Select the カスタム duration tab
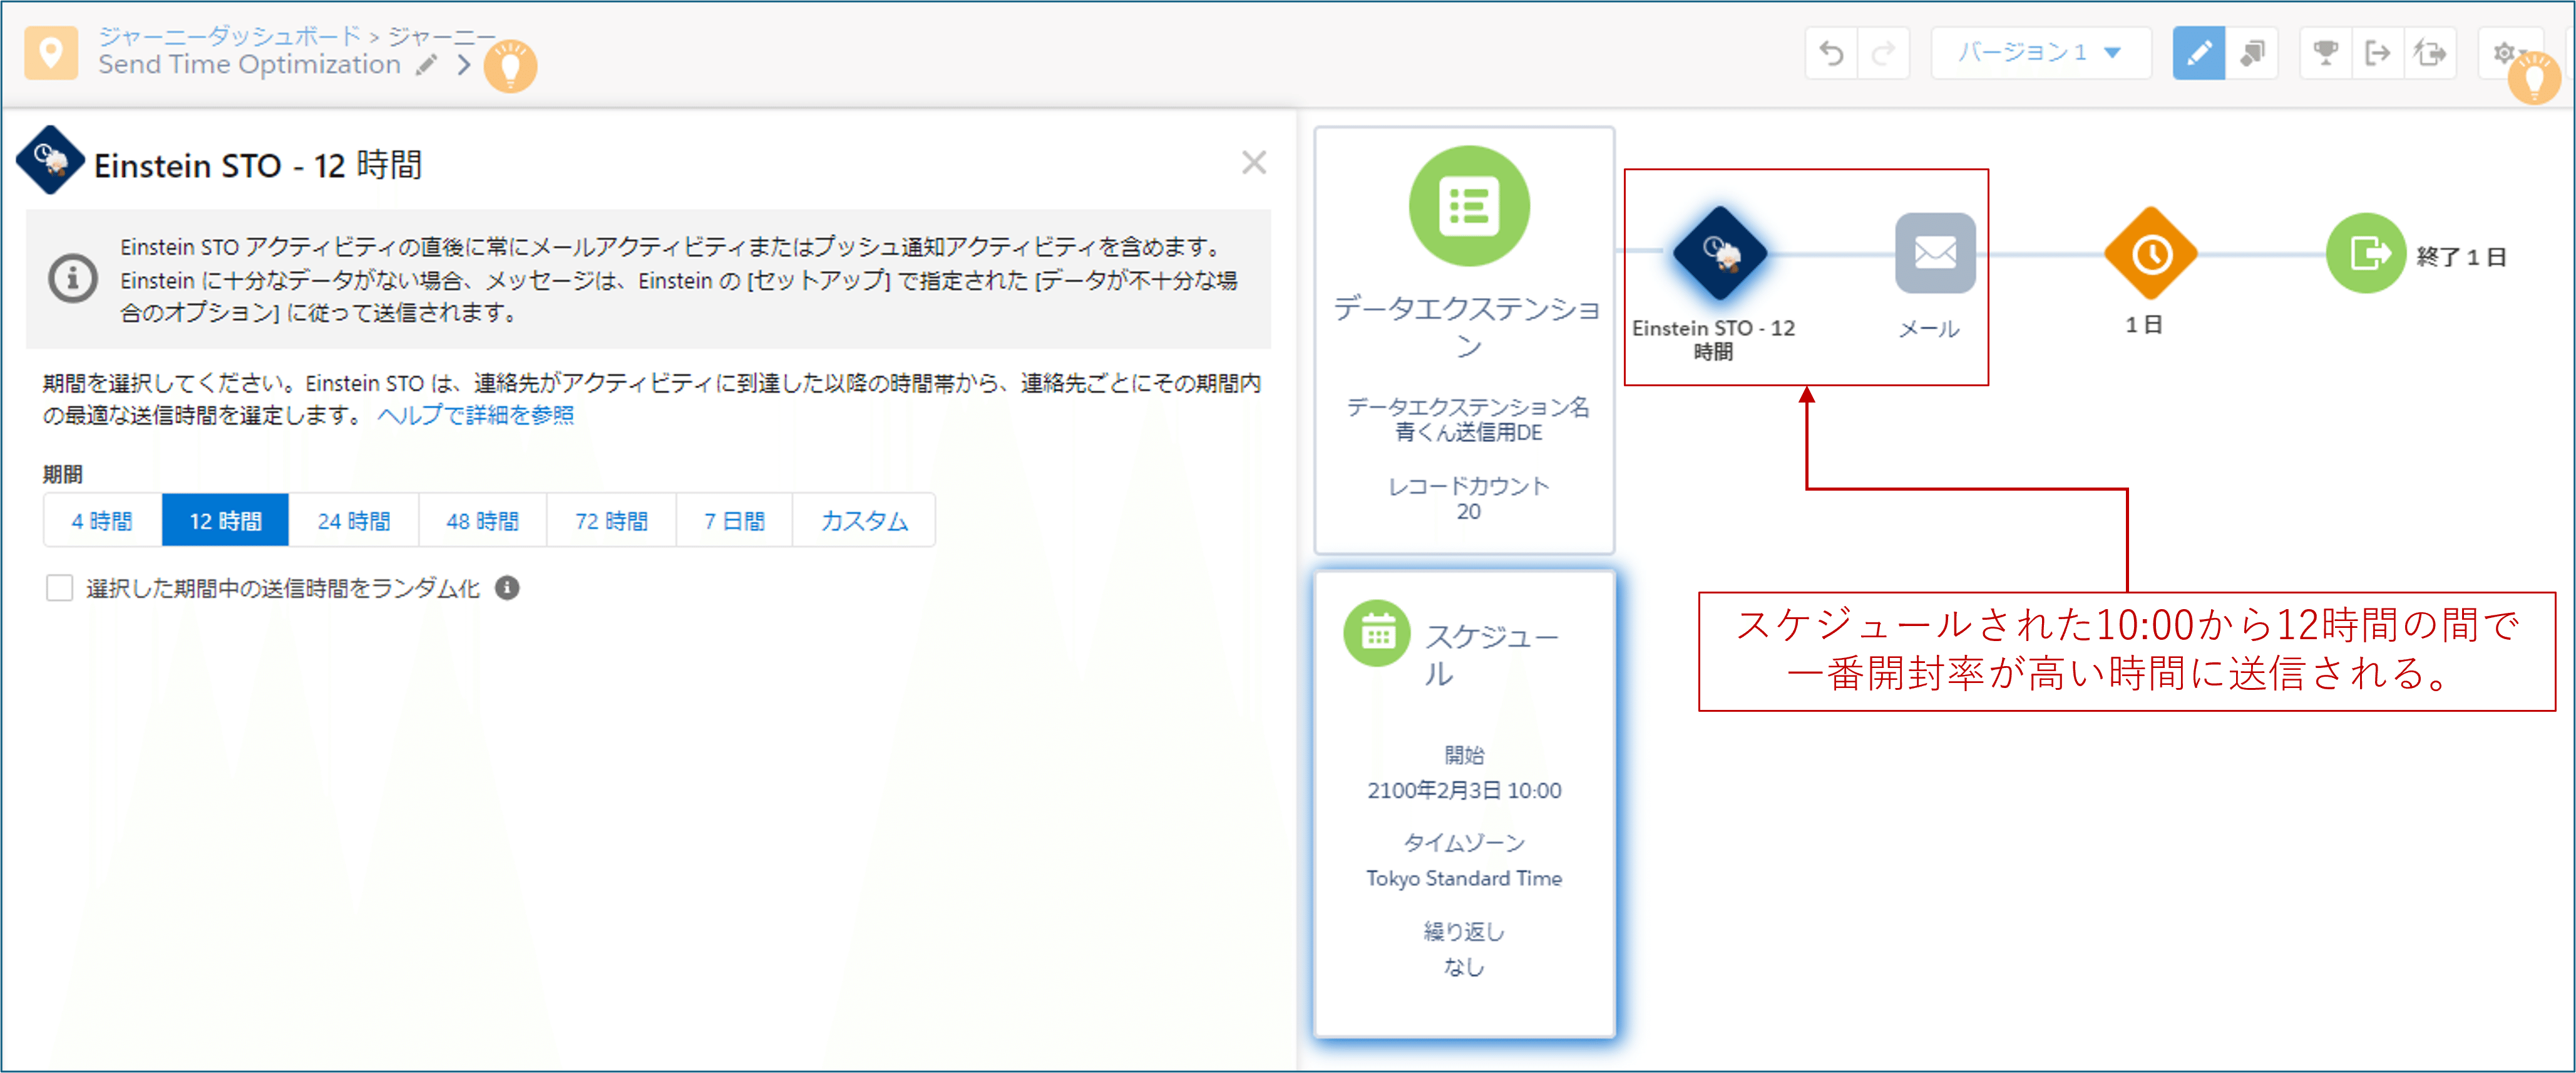Image resolution: width=2576 pixels, height=1073 pixels. (x=864, y=521)
